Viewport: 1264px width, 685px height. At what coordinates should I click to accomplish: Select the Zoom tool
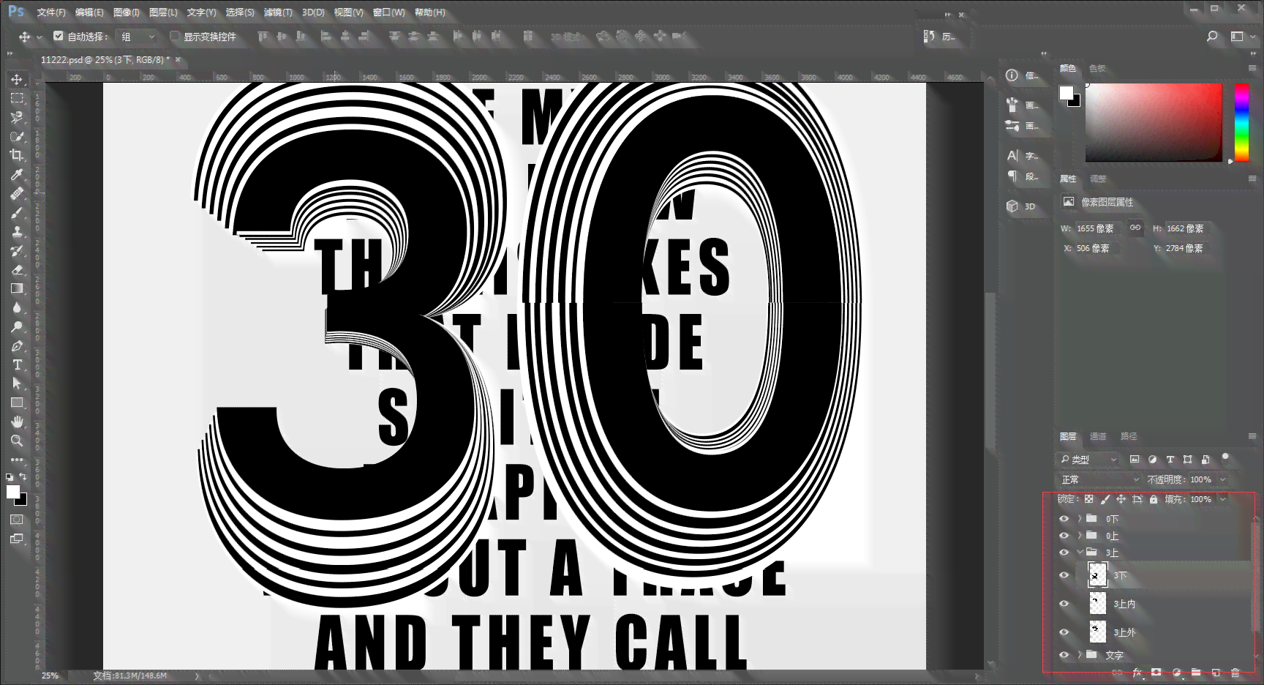click(17, 441)
